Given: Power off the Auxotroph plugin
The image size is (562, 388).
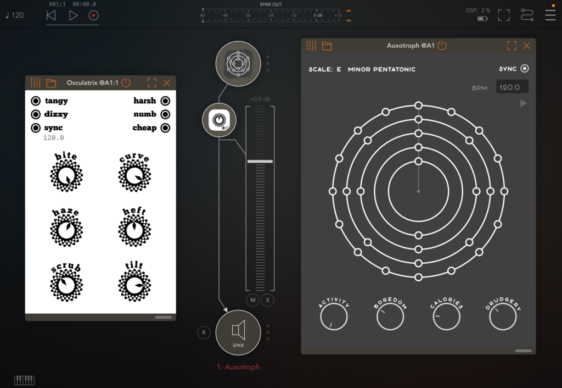Looking at the screenshot, I should (442, 46).
